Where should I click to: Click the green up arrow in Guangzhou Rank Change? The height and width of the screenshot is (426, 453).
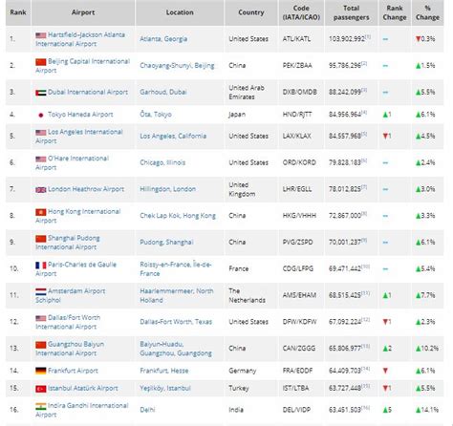pyautogui.click(x=385, y=349)
